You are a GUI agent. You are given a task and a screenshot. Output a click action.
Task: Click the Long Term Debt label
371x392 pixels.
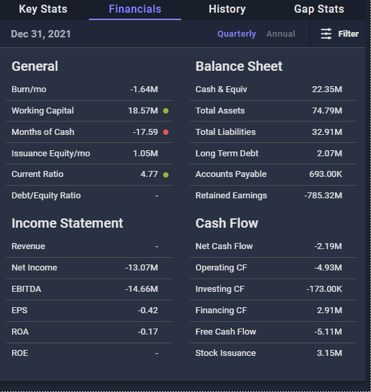227,154
